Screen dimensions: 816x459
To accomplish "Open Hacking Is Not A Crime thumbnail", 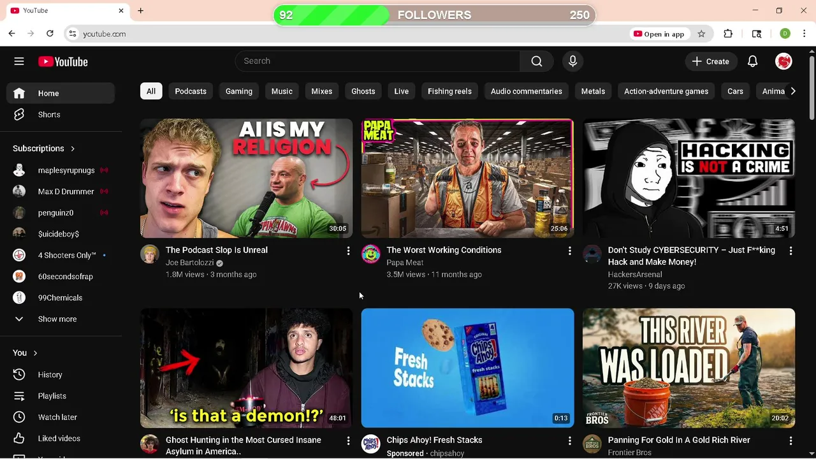I will (688, 178).
